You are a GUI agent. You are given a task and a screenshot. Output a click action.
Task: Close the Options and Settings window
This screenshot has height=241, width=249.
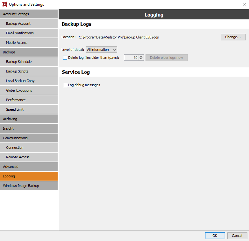245,4
